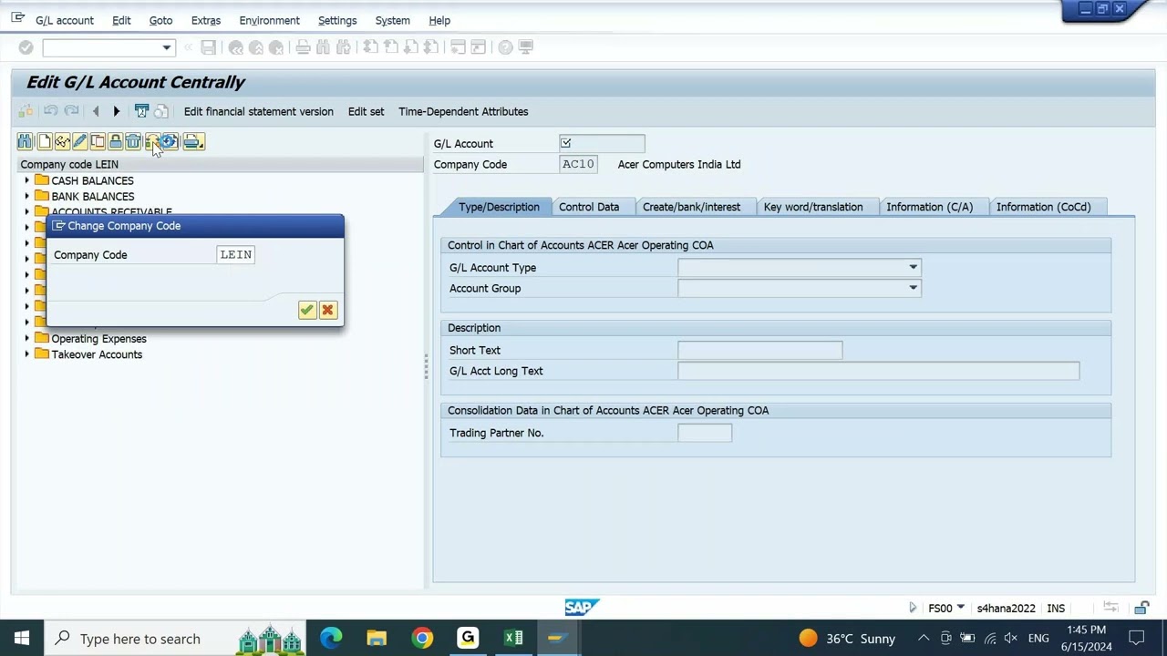1167x656 pixels.
Task: Click the Create with template copy icon
Action: (x=98, y=141)
